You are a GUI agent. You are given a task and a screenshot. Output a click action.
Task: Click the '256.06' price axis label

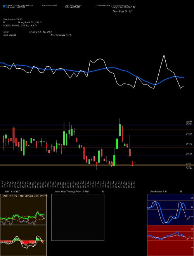pyautogui.click(x=189, y=154)
